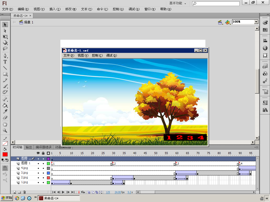Select the Eraser tool

(x=5, y=118)
